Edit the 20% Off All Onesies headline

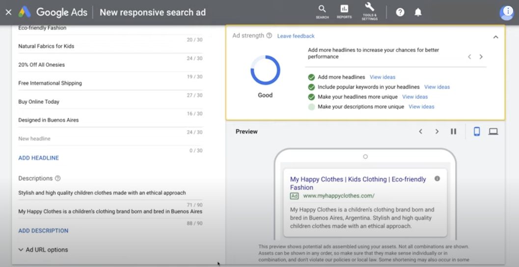point(110,65)
